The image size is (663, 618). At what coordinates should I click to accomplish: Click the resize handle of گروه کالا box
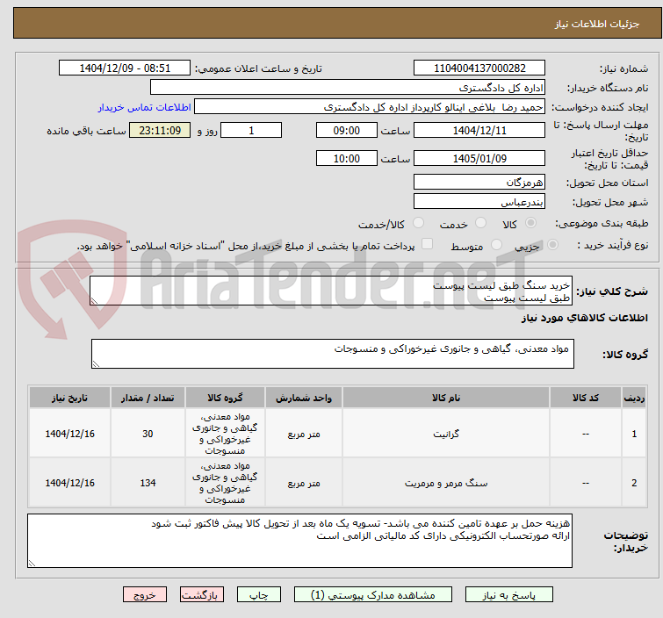coord(96,364)
